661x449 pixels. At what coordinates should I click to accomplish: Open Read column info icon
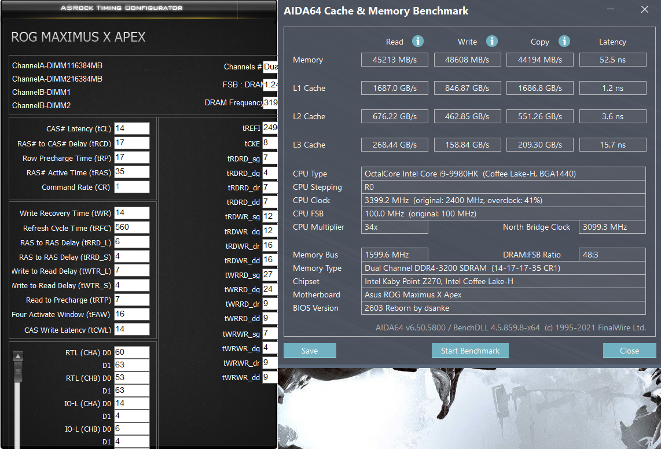click(x=418, y=41)
